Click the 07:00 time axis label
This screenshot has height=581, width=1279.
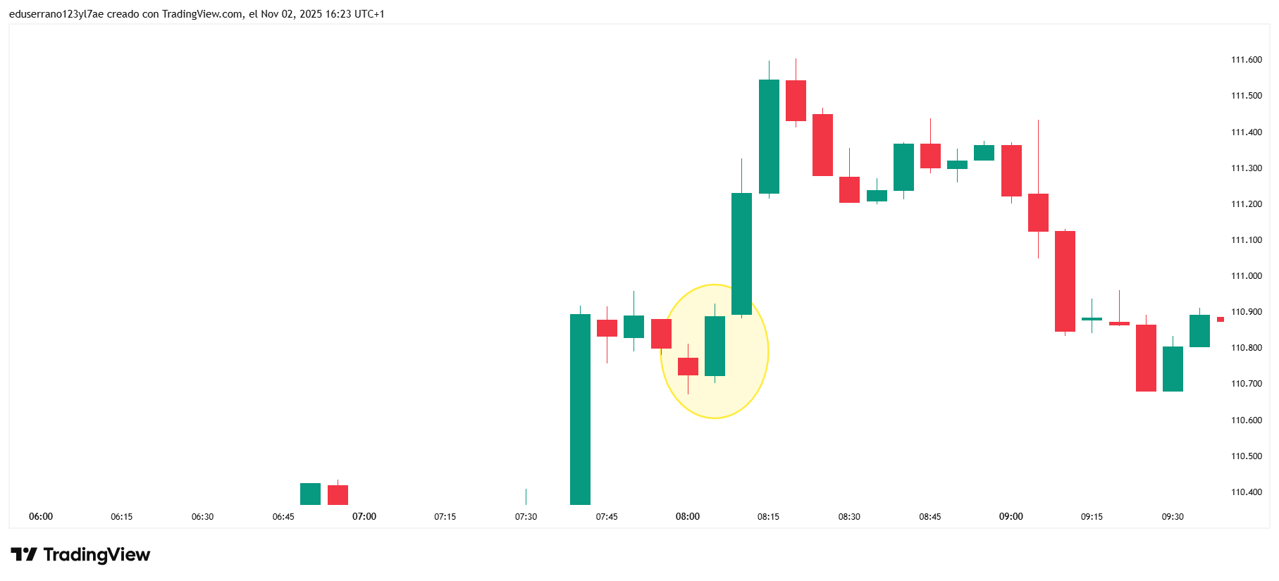364,517
